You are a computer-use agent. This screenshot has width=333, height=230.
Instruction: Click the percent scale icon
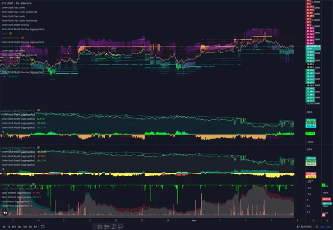(317, 227)
